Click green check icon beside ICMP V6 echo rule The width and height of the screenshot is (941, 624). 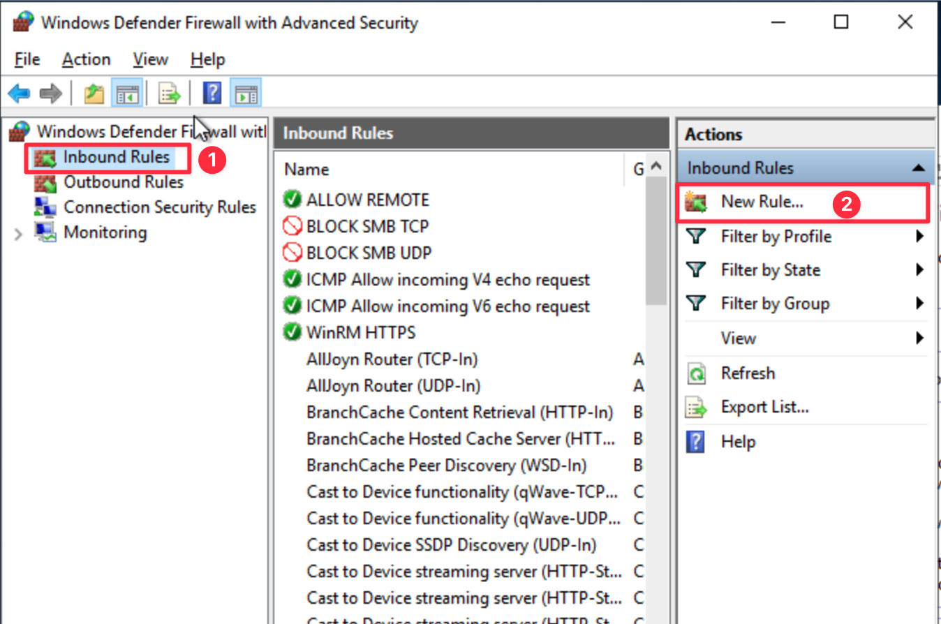pyautogui.click(x=292, y=306)
